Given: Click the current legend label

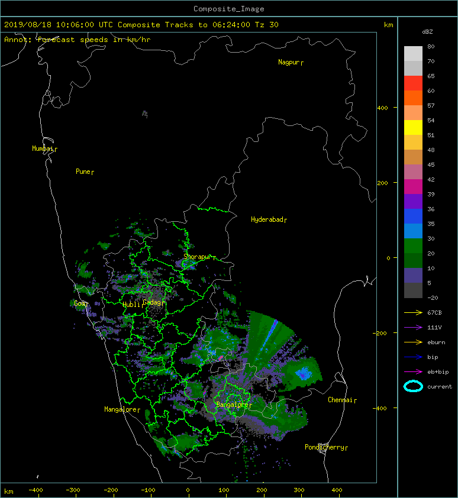Looking at the screenshot, I should 440,387.
